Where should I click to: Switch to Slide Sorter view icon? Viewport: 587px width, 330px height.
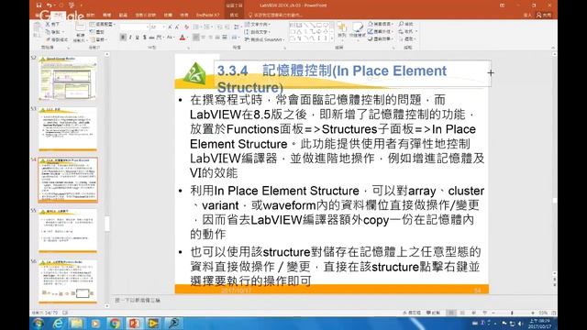pyautogui.click(x=462, y=313)
